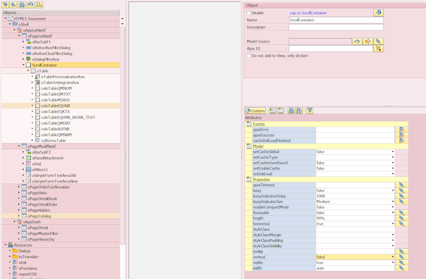Click the filter funnel icon in Attributes toolbar
The width and height of the screenshot is (426, 279).
click(309, 111)
